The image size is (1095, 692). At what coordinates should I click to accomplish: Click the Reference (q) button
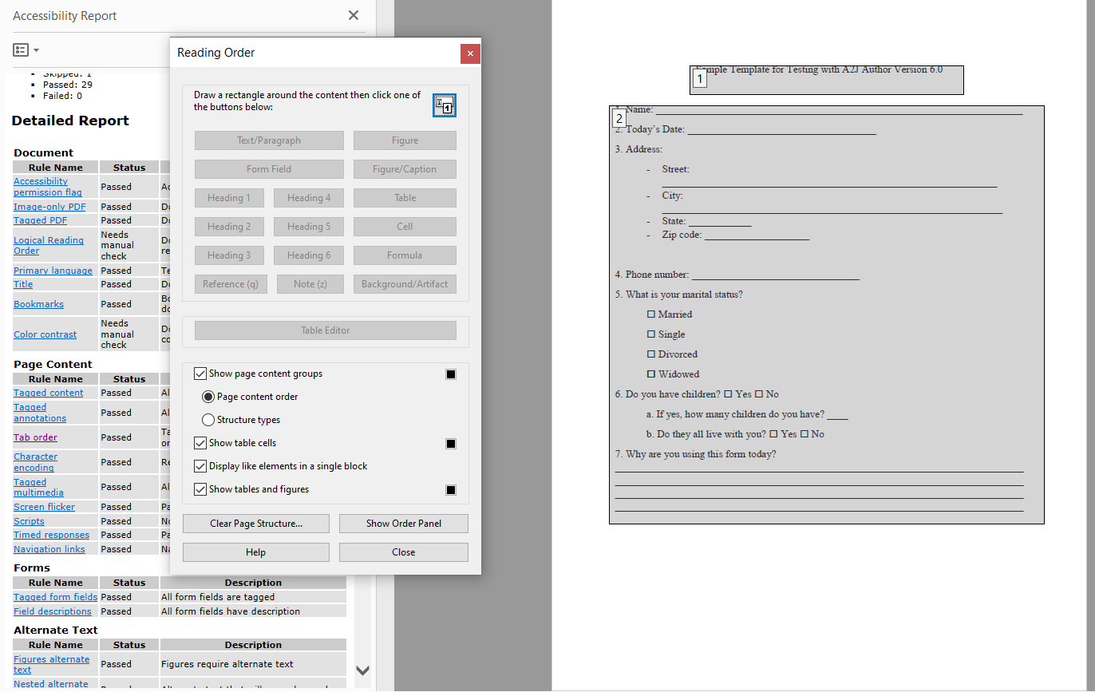[x=231, y=284]
